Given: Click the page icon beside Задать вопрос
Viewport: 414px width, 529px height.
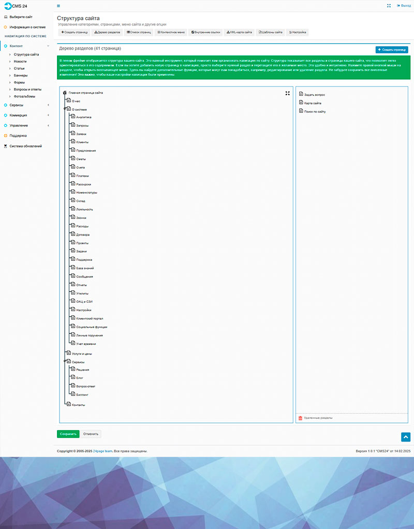Looking at the screenshot, I should (x=301, y=95).
